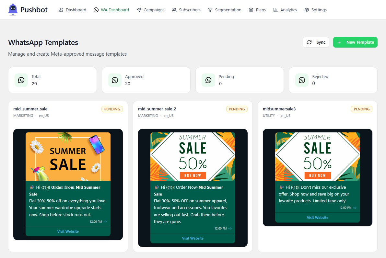
Task: Click the Pending templates stat card
Action: click(240, 80)
